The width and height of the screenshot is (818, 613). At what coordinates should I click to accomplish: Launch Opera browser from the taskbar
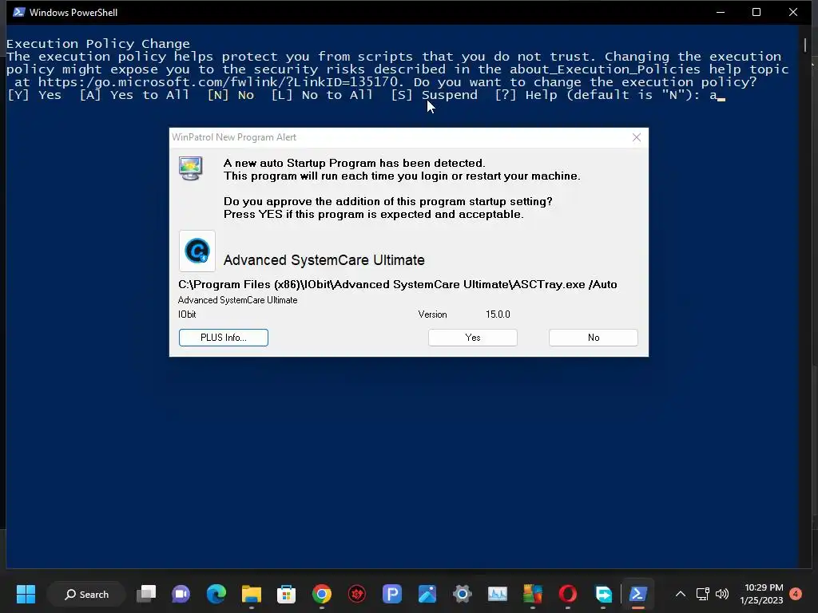click(x=568, y=594)
